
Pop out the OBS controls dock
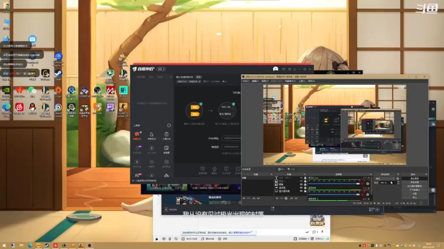pyautogui.click(x=426, y=174)
